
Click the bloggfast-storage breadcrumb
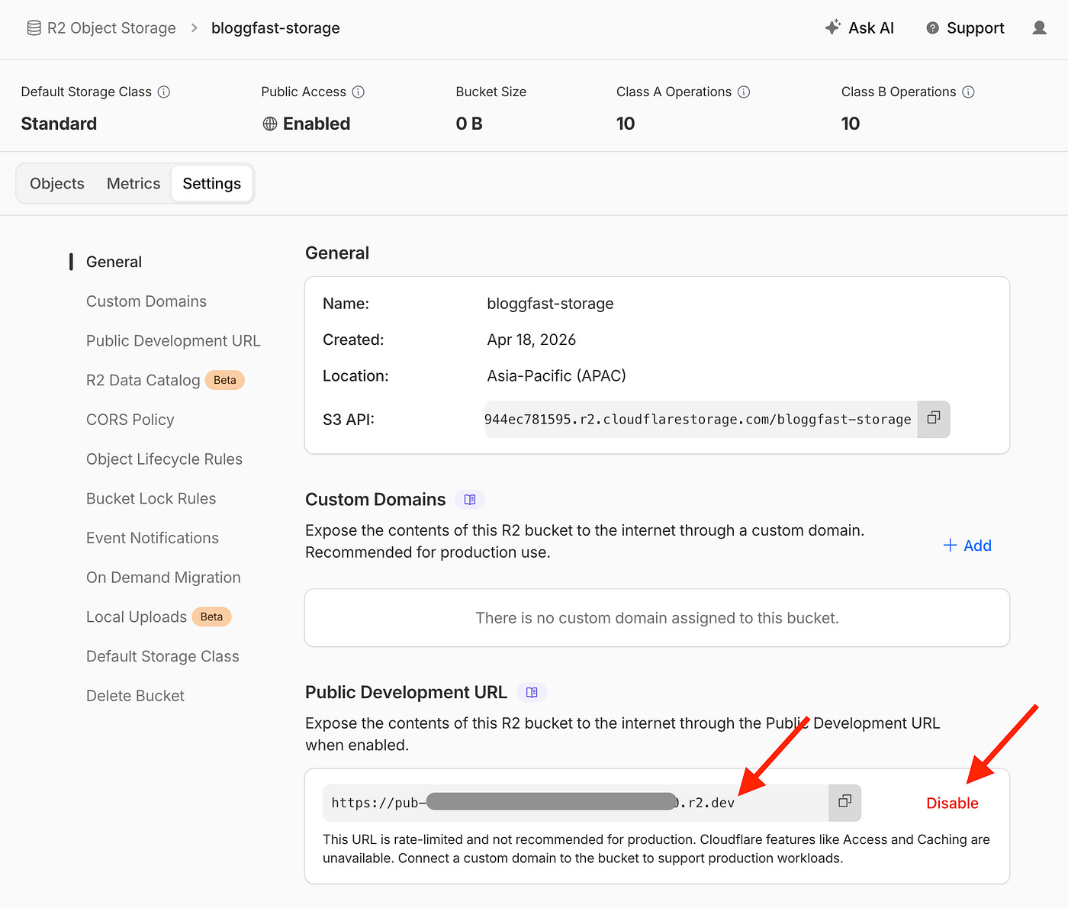pos(275,27)
